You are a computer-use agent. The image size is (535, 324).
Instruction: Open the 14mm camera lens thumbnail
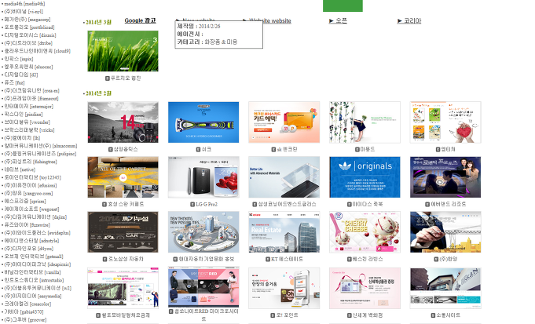tap(123, 122)
